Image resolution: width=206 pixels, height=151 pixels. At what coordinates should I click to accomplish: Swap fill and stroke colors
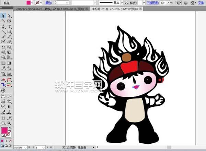pyautogui.click(x=10, y=128)
